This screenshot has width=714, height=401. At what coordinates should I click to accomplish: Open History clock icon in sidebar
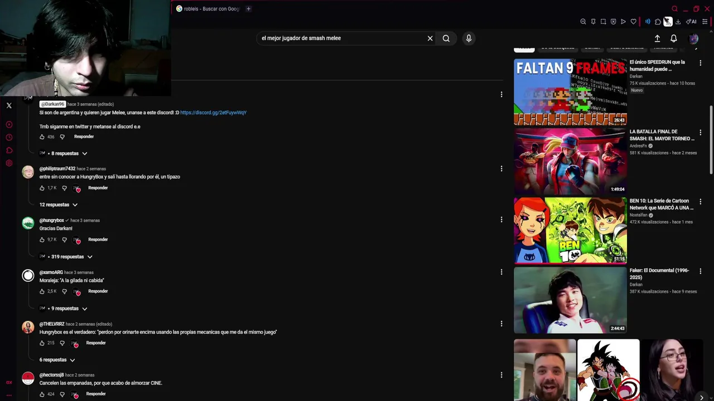click(x=9, y=138)
